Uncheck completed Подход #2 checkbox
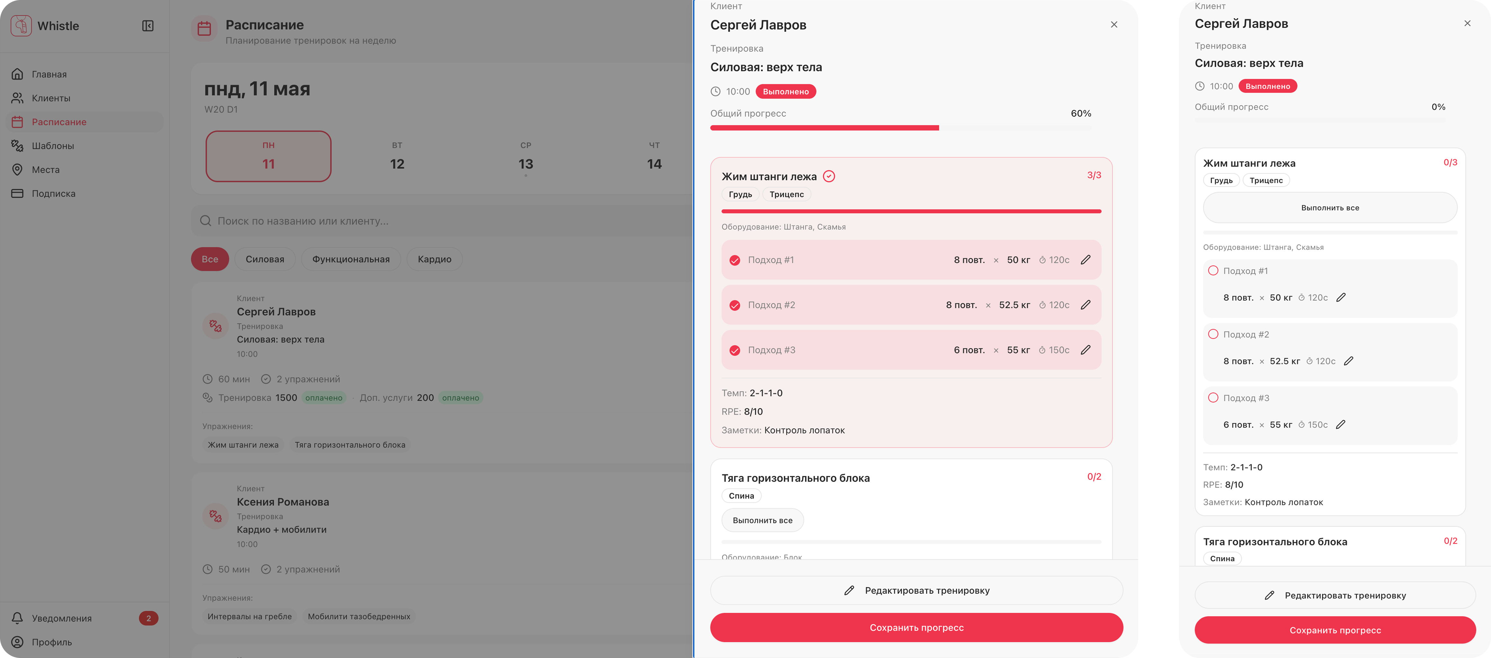This screenshot has height=658, width=1491. coord(735,305)
